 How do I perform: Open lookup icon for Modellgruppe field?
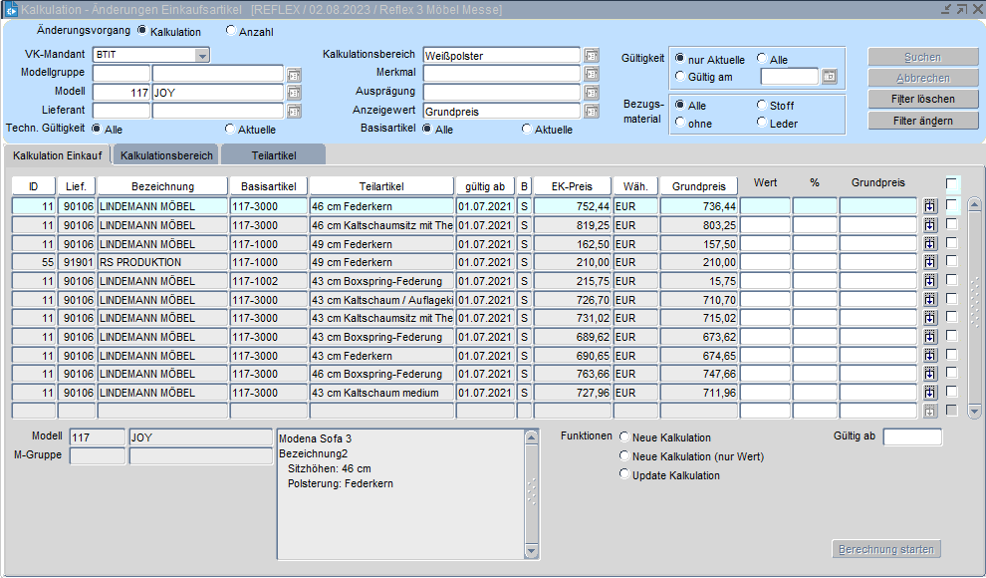294,74
